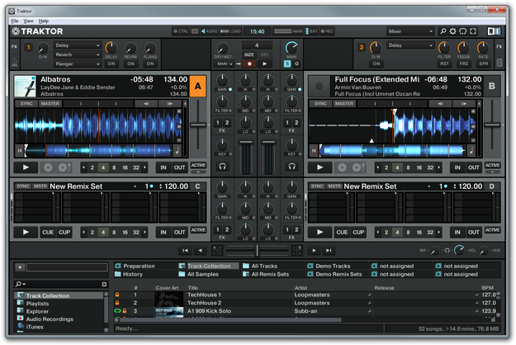Image resolution: width=516 pixels, height=345 pixels.
Task: Toggle the ACTIVE loop button on Deck A
Action: [198, 165]
